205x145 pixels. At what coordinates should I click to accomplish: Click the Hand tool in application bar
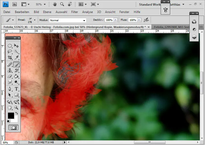pyautogui.click(x=55, y=4)
